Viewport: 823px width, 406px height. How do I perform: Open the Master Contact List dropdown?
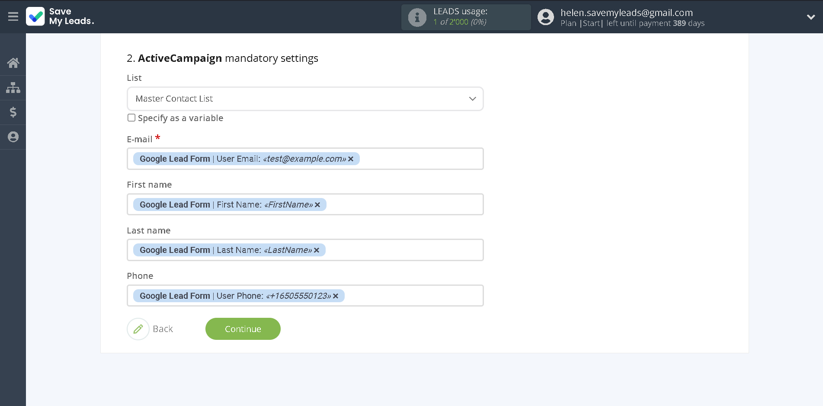pos(305,99)
